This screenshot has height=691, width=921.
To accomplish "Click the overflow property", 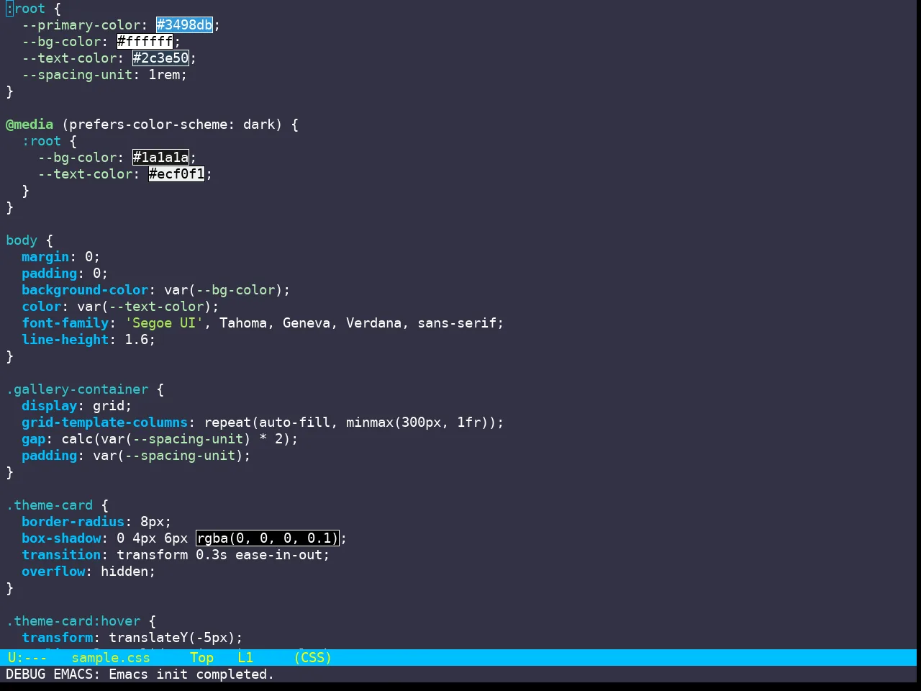I will (x=53, y=572).
